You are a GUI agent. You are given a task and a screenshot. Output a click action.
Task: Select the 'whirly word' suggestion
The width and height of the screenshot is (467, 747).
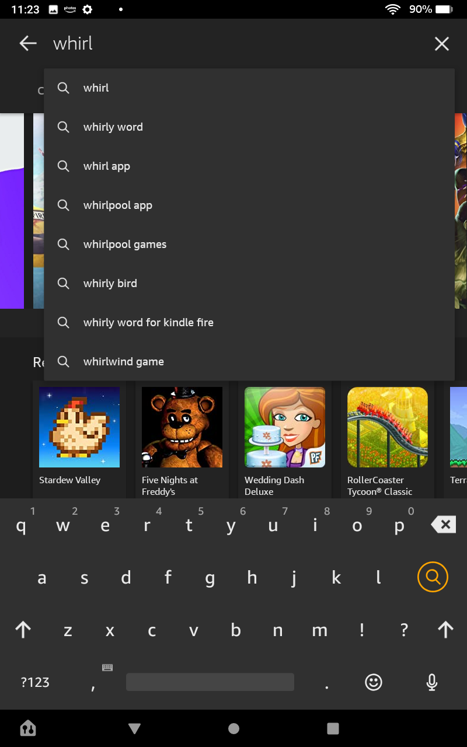tap(249, 127)
